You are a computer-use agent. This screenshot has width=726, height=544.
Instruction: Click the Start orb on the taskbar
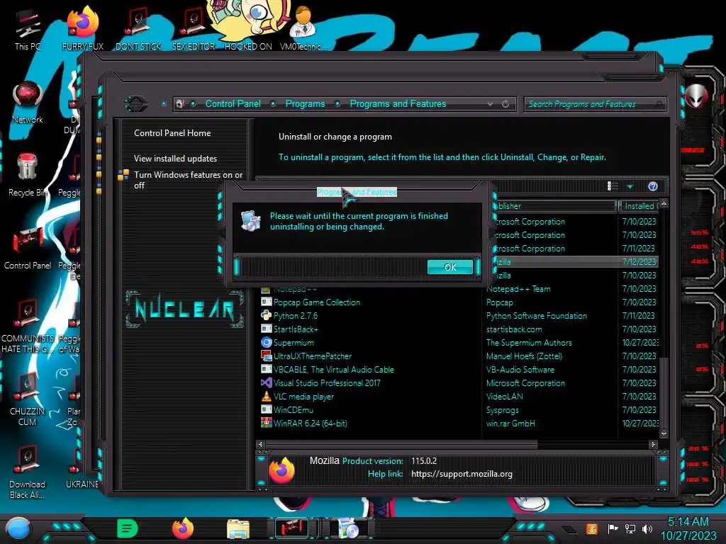pos(18,529)
